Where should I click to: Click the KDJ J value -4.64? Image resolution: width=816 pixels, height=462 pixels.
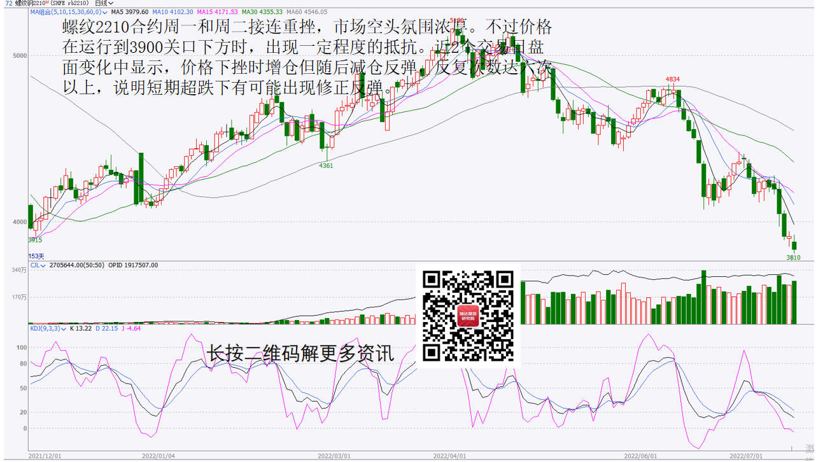tap(131, 328)
